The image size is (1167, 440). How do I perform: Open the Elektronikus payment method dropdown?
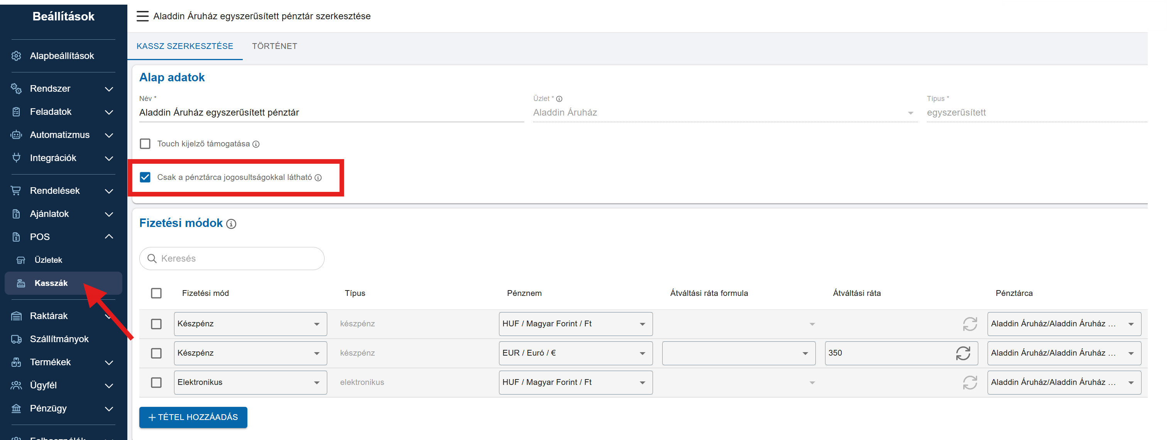coord(250,383)
